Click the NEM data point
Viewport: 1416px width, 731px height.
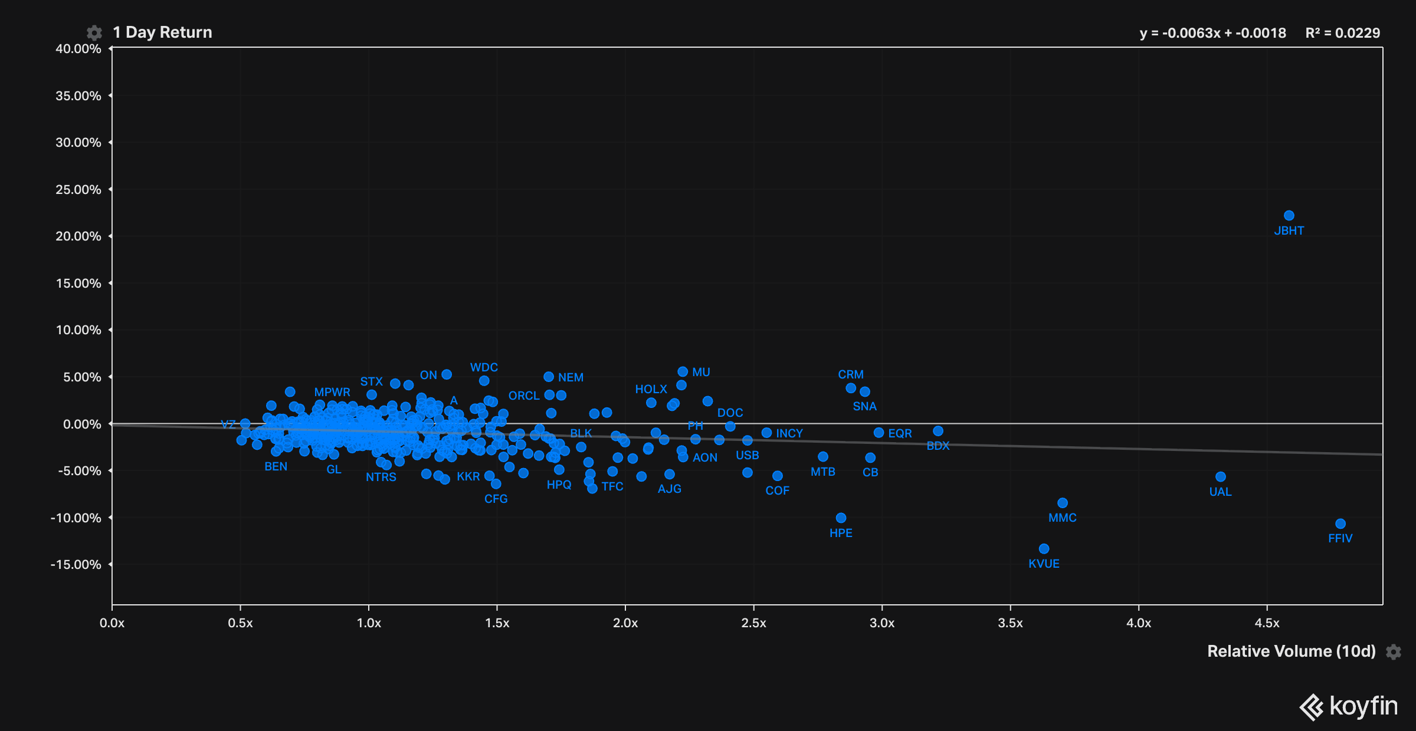(548, 377)
